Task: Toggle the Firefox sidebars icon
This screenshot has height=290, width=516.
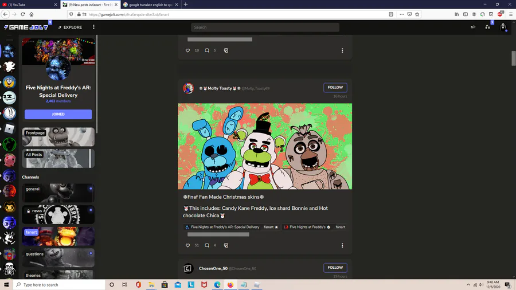Action: [466, 14]
